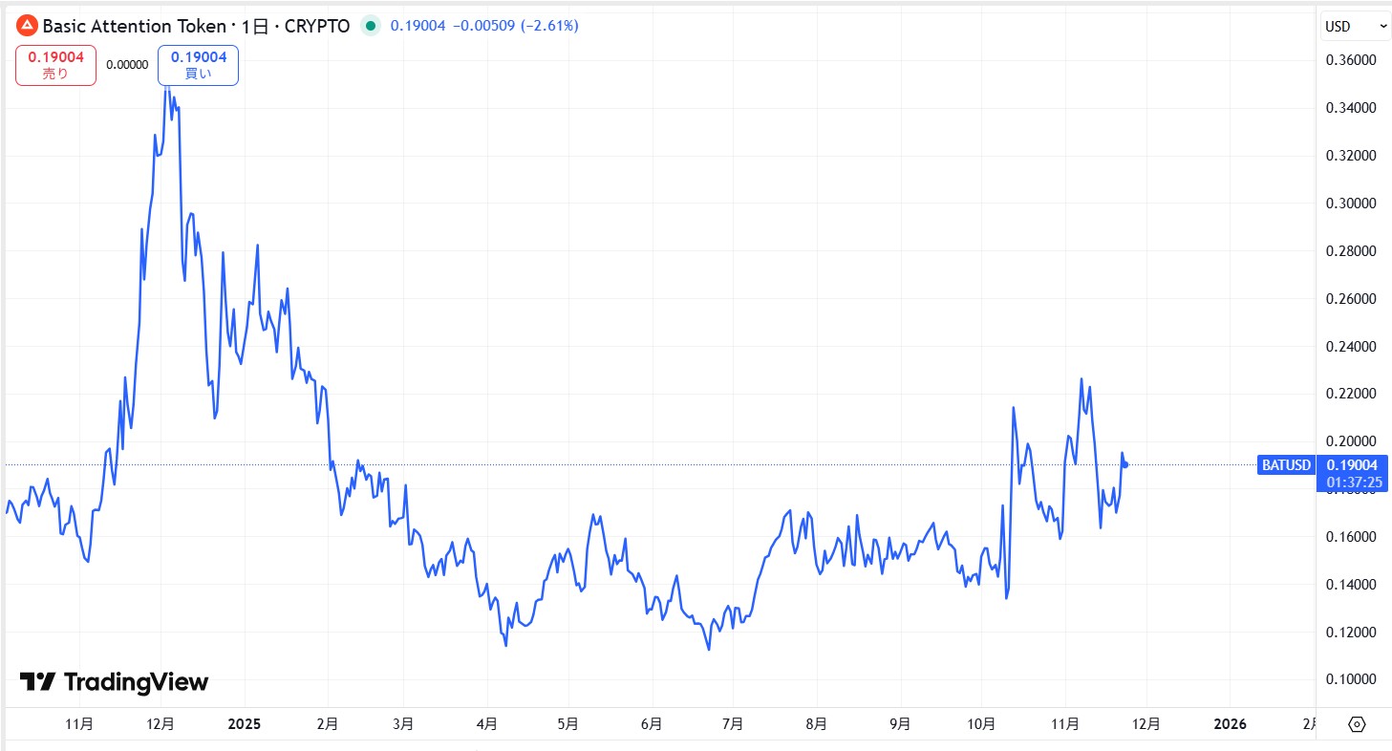Open the USD currency dropdown

(x=1355, y=27)
